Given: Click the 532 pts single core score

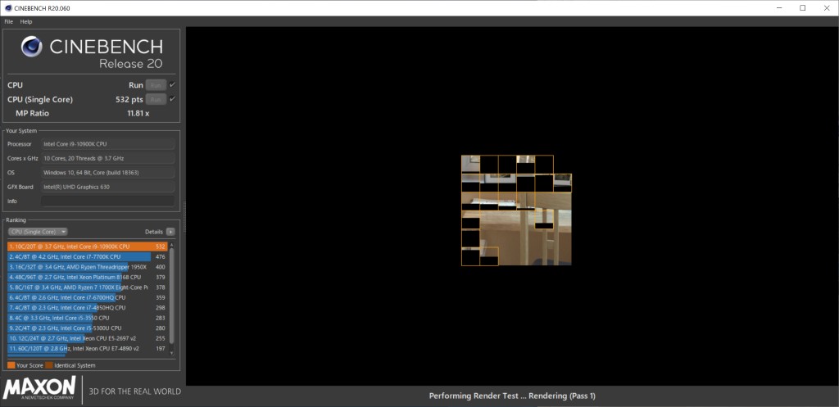Looking at the screenshot, I should click(x=129, y=99).
